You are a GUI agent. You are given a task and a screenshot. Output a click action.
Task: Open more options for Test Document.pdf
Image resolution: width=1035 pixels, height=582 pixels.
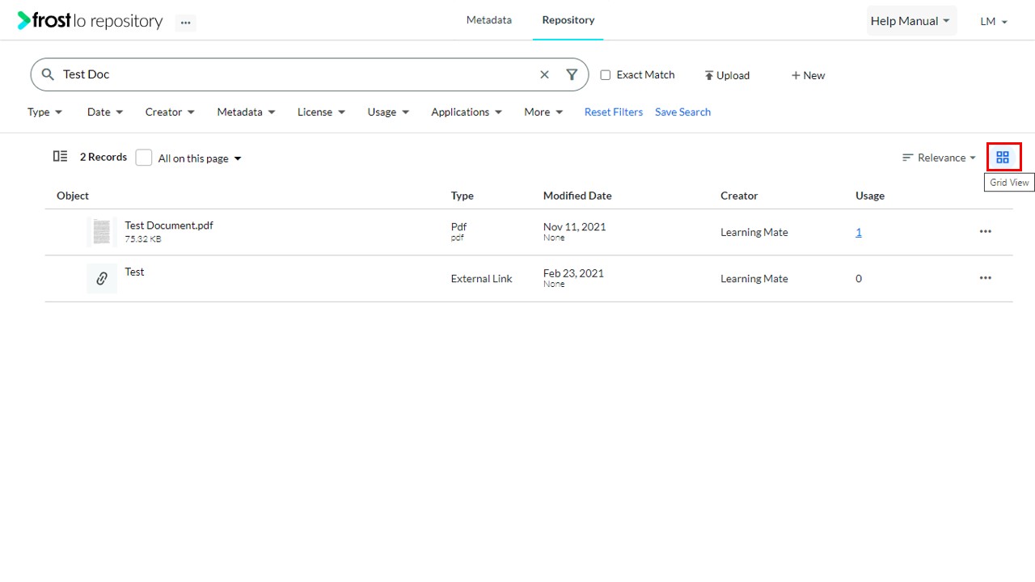(985, 231)
